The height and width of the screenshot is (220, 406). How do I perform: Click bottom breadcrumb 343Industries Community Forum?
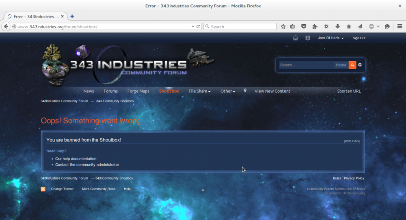click(x=64, y=178)
